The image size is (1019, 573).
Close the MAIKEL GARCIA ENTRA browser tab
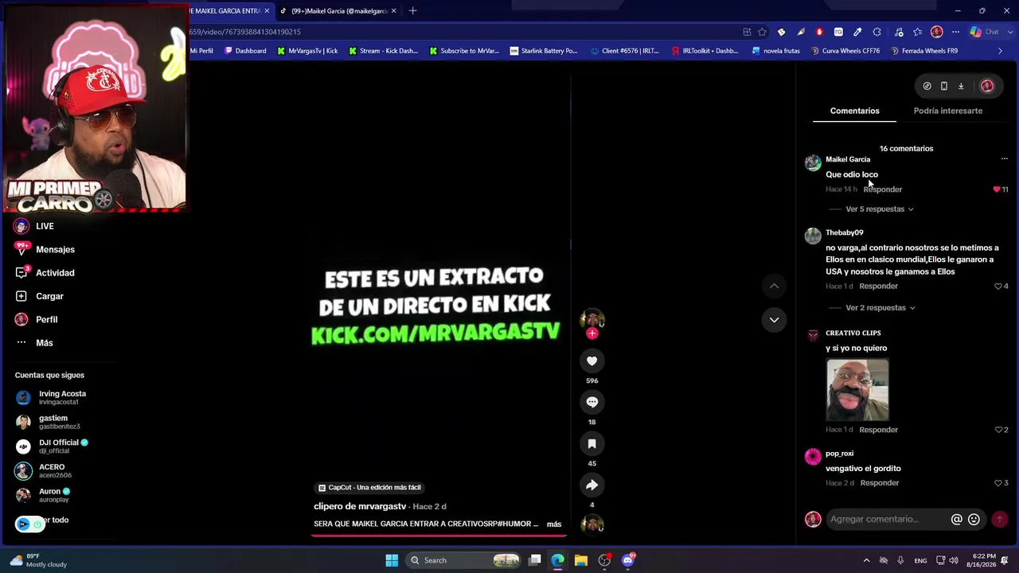tap(267, 11)
